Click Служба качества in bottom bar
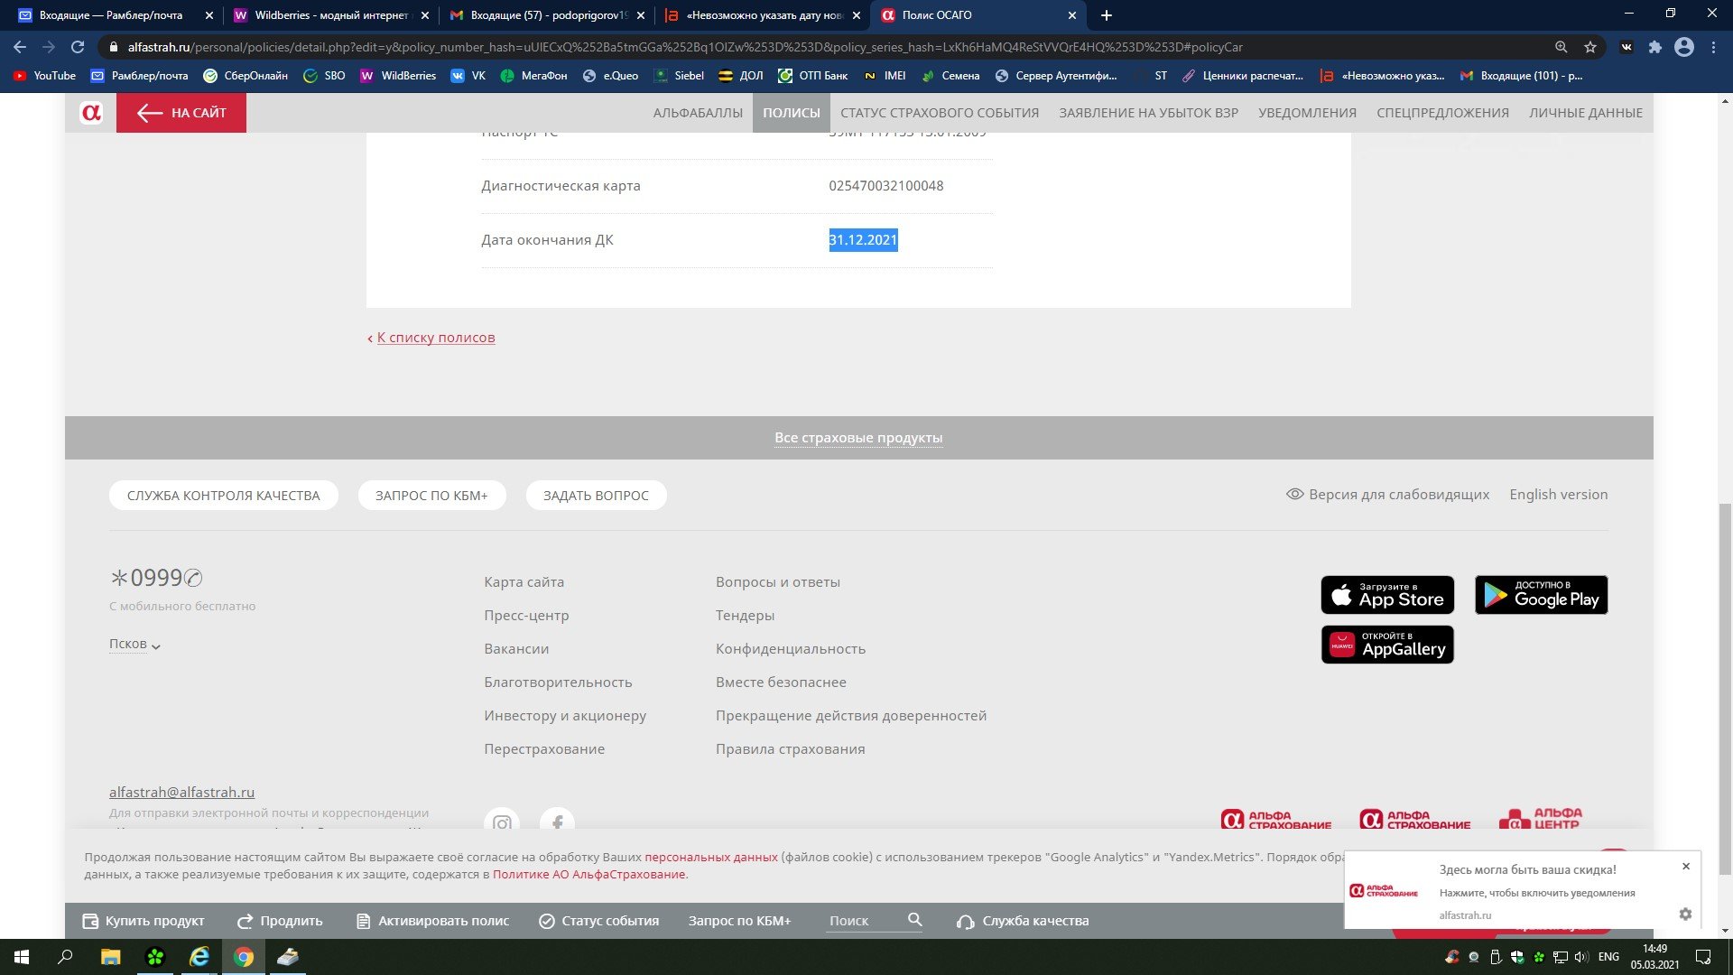This screenshot has width=1733, height=975. (1024, 921)
